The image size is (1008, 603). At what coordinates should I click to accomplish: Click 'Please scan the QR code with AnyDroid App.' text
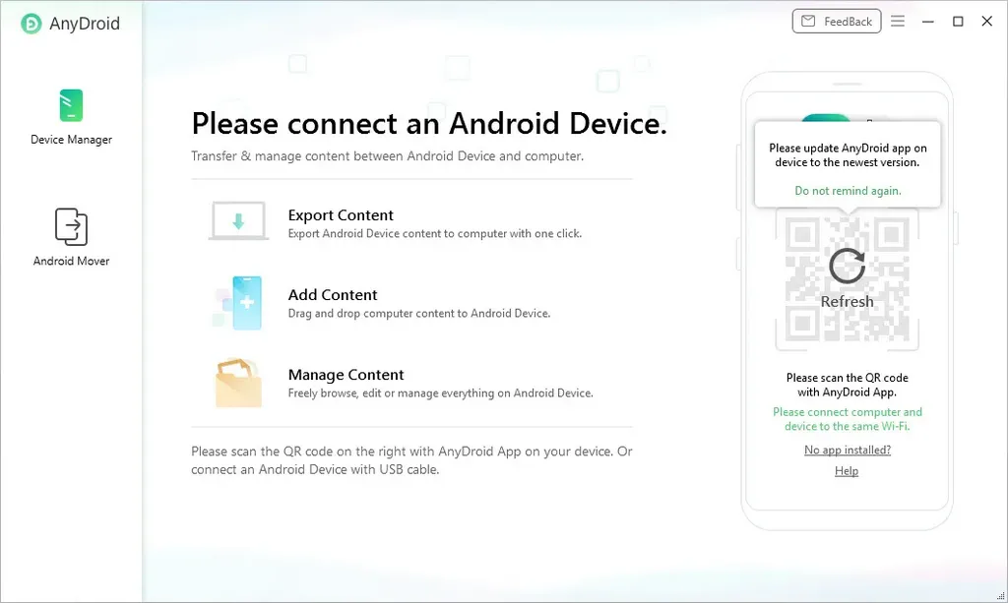pos(848,385)
